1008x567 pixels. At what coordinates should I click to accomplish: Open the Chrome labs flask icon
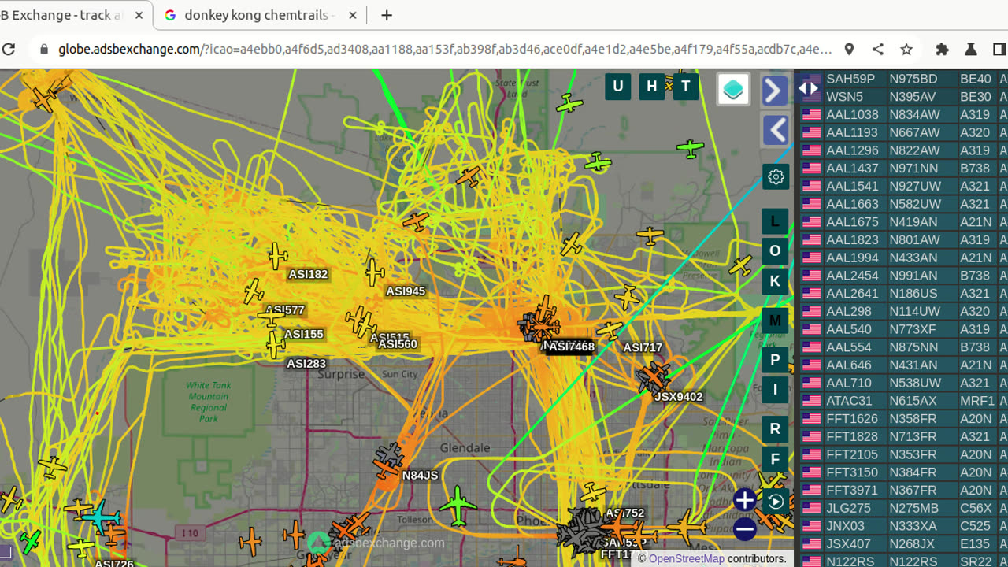click(970, 49)
